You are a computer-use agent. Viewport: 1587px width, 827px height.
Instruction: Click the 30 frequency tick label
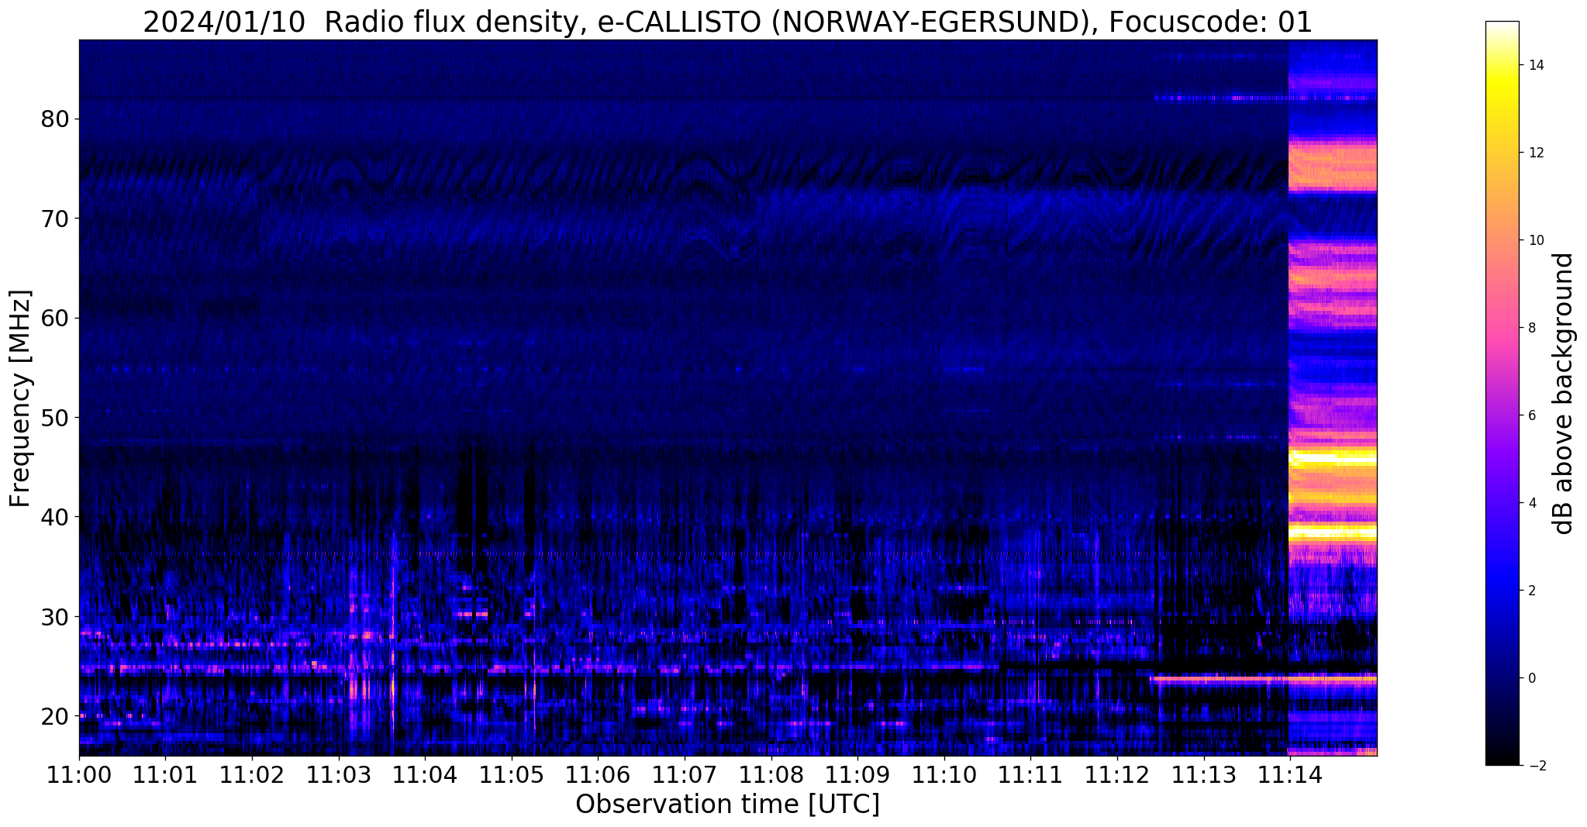pyautogui.click(x=55, y=617)
